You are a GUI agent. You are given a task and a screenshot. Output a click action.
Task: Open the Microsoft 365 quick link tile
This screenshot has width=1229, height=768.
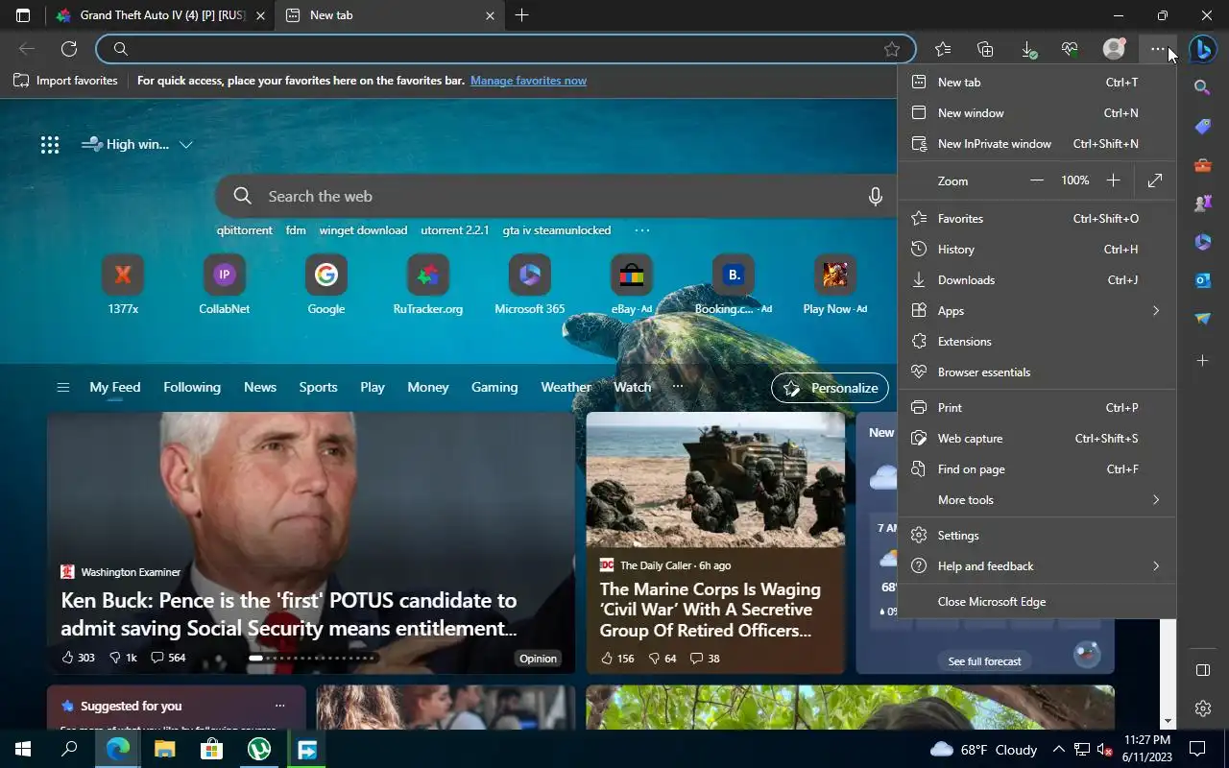(530, 284)
